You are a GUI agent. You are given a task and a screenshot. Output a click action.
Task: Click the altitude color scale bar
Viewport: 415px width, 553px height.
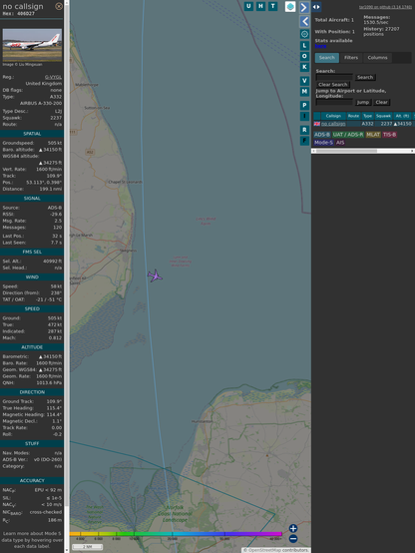[x=176, y=534]
